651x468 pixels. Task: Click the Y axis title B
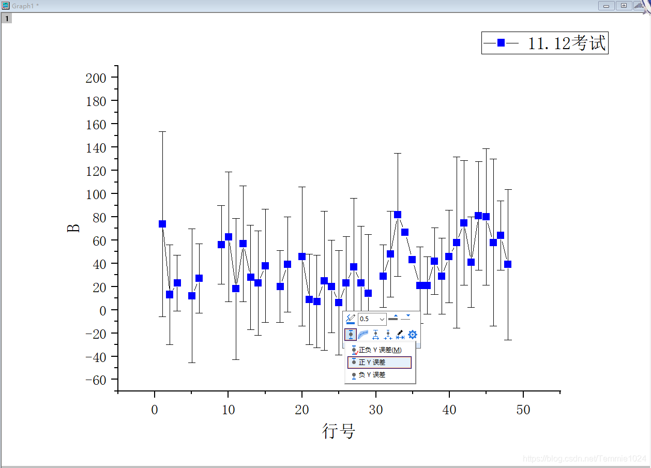(x=73, y=228)
